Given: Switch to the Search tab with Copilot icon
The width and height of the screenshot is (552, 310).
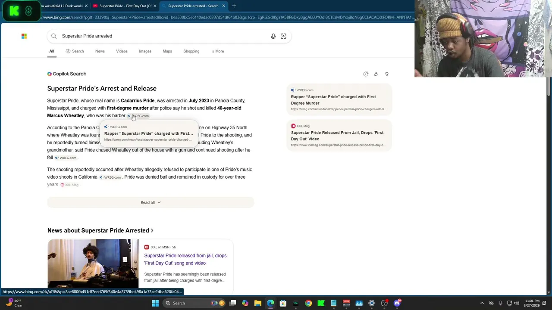Looking at the screenshot, I should click(x=75, y=51).
